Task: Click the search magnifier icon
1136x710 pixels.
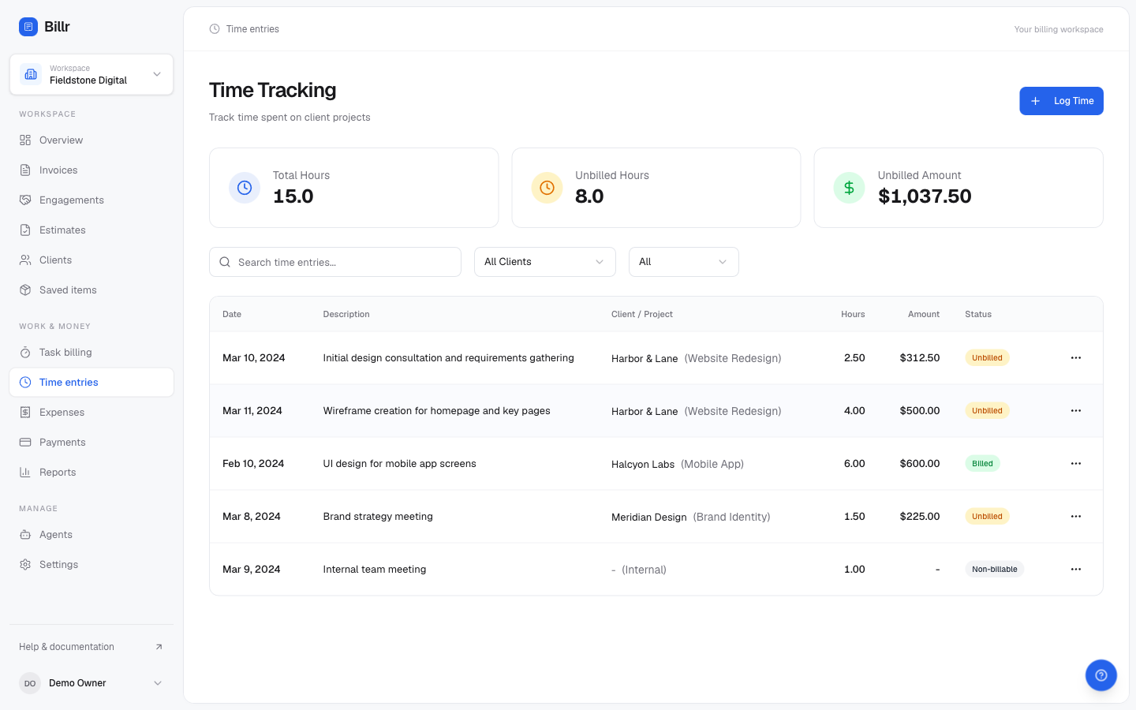Action: tap(225, 262)
